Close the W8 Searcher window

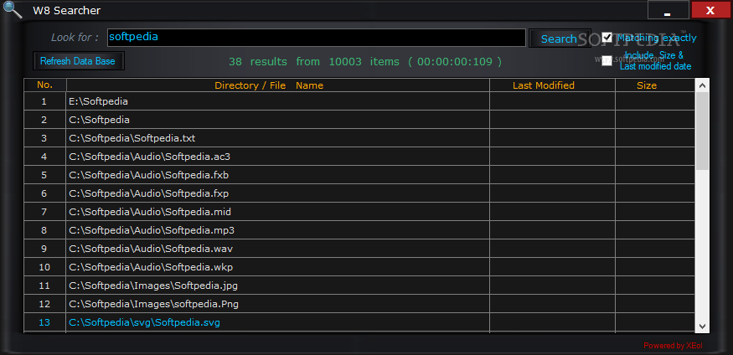pos(710,10)
